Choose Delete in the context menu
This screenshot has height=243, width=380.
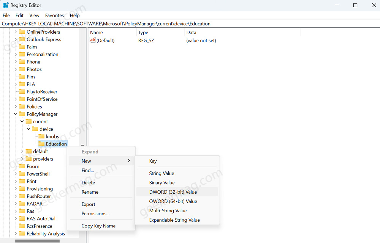click(101, 183)
